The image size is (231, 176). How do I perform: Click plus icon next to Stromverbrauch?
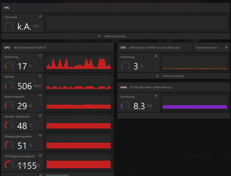coord(40,96)
